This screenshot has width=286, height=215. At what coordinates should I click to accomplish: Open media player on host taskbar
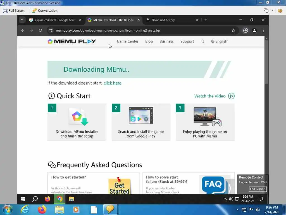76,210
